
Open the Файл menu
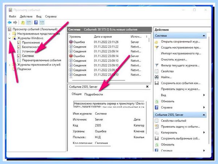(12, 16)
